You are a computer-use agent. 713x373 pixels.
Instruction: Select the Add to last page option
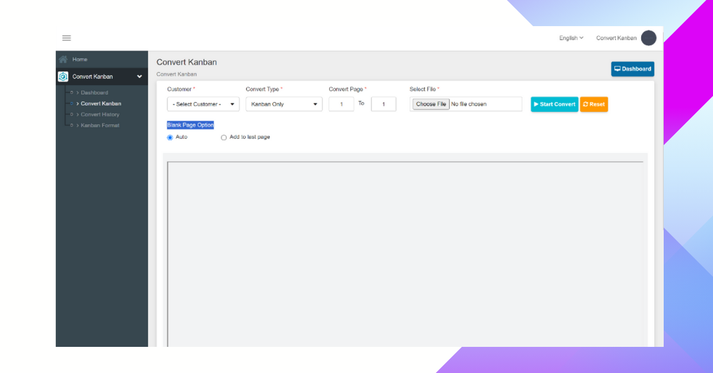tap(224, 137)
